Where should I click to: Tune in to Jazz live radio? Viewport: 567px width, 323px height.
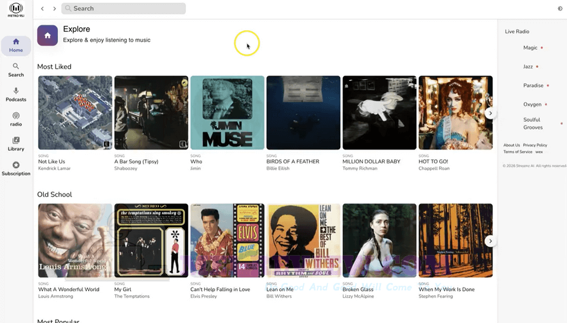coord(528,67)
